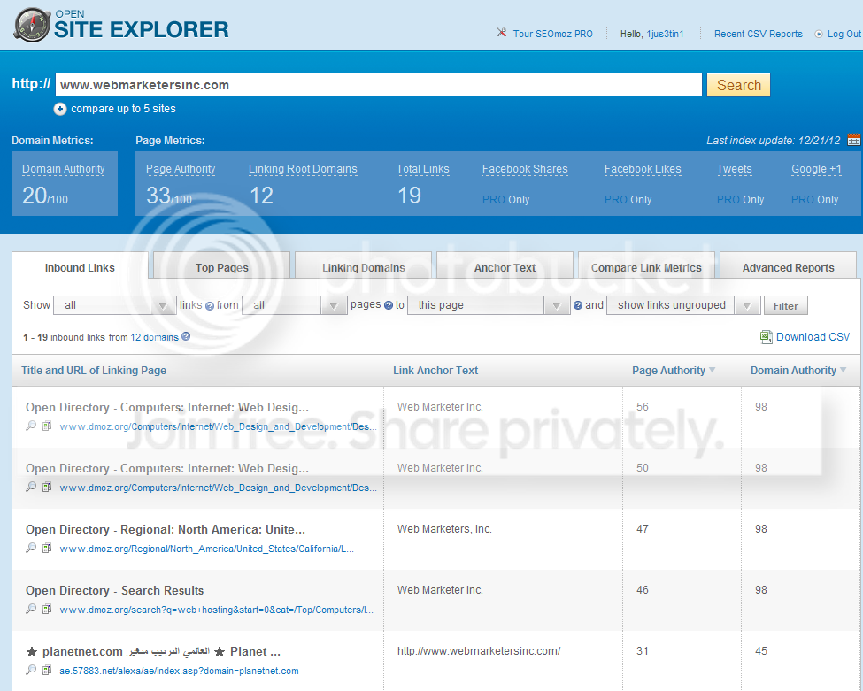Click the Tweets metric label
This screenshot has width=863, height=691.
(734, 170)
